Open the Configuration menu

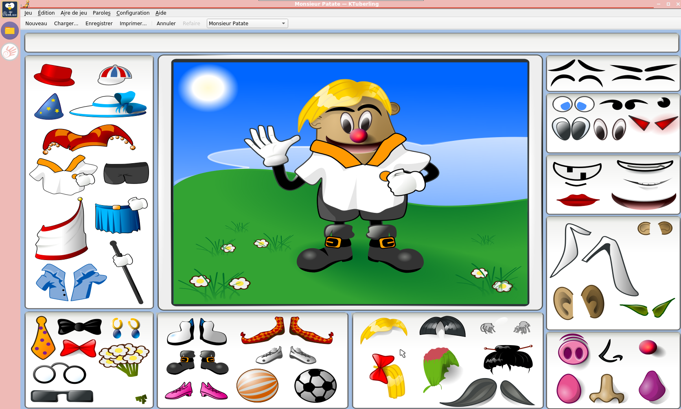click(x=133, y=13)
